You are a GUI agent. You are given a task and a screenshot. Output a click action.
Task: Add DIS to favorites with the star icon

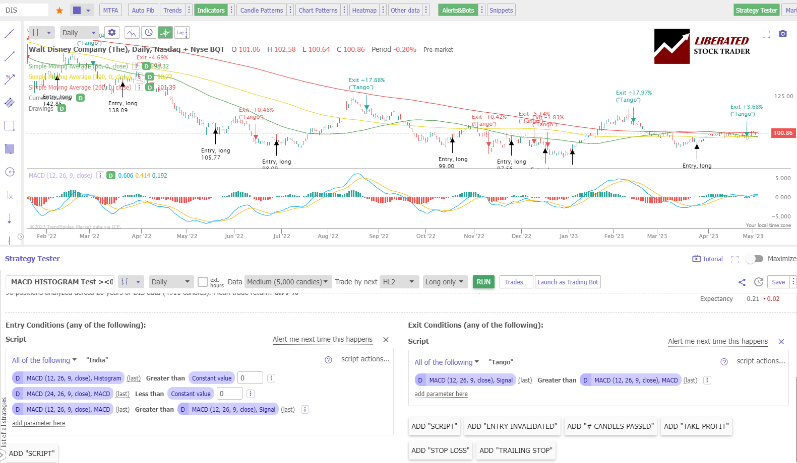[x=59, y=10]
